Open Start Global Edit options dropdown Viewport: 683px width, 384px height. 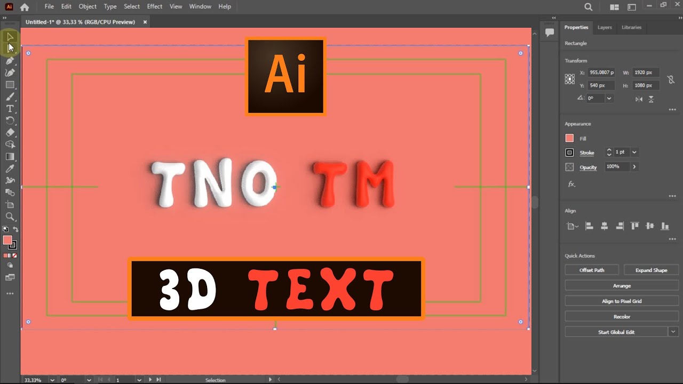[673, 332]
